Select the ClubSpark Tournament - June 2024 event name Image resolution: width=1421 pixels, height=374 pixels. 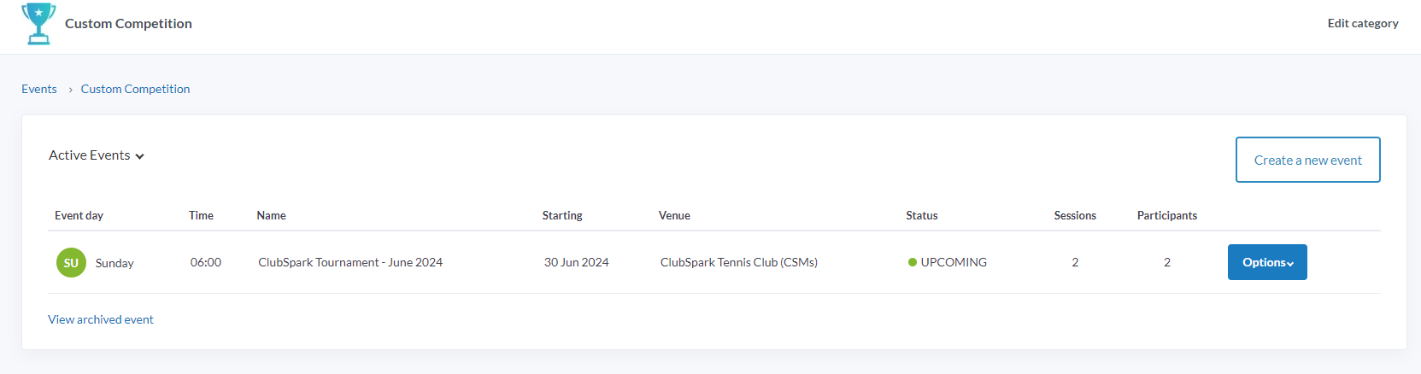point(350,262)
